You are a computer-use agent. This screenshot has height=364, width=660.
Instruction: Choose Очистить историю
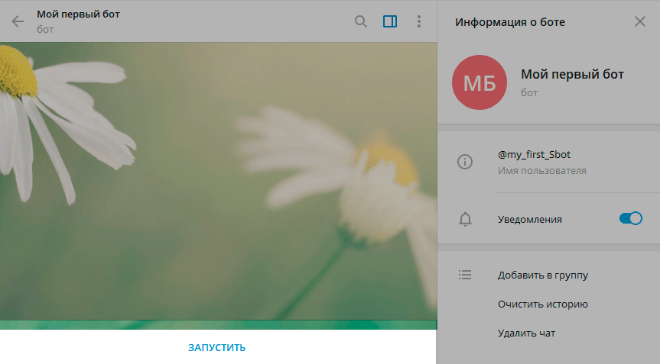click(542, 304)
